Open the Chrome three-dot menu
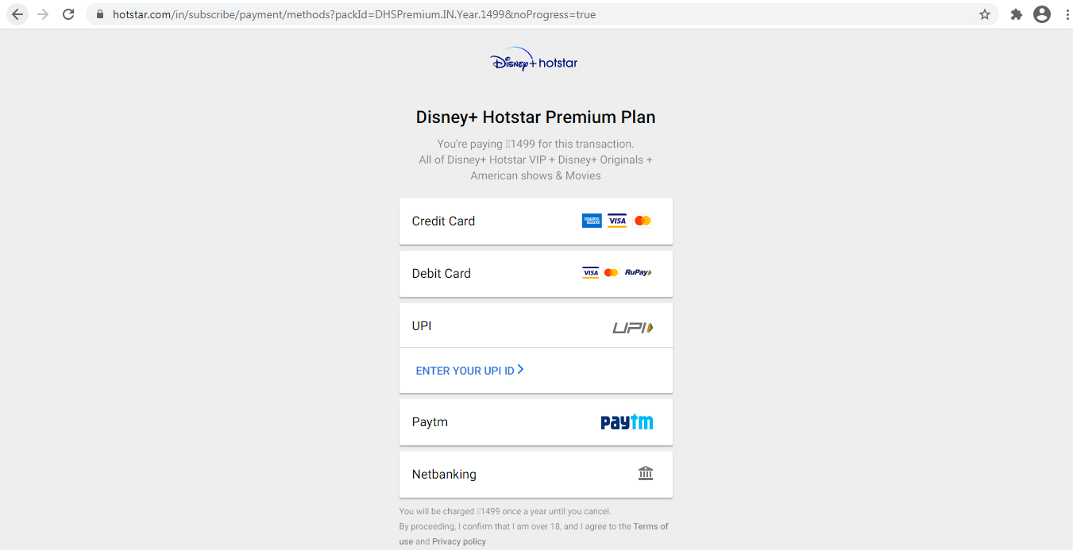1073x550 pixels. pyautogui.click(x=1067, y=14)
